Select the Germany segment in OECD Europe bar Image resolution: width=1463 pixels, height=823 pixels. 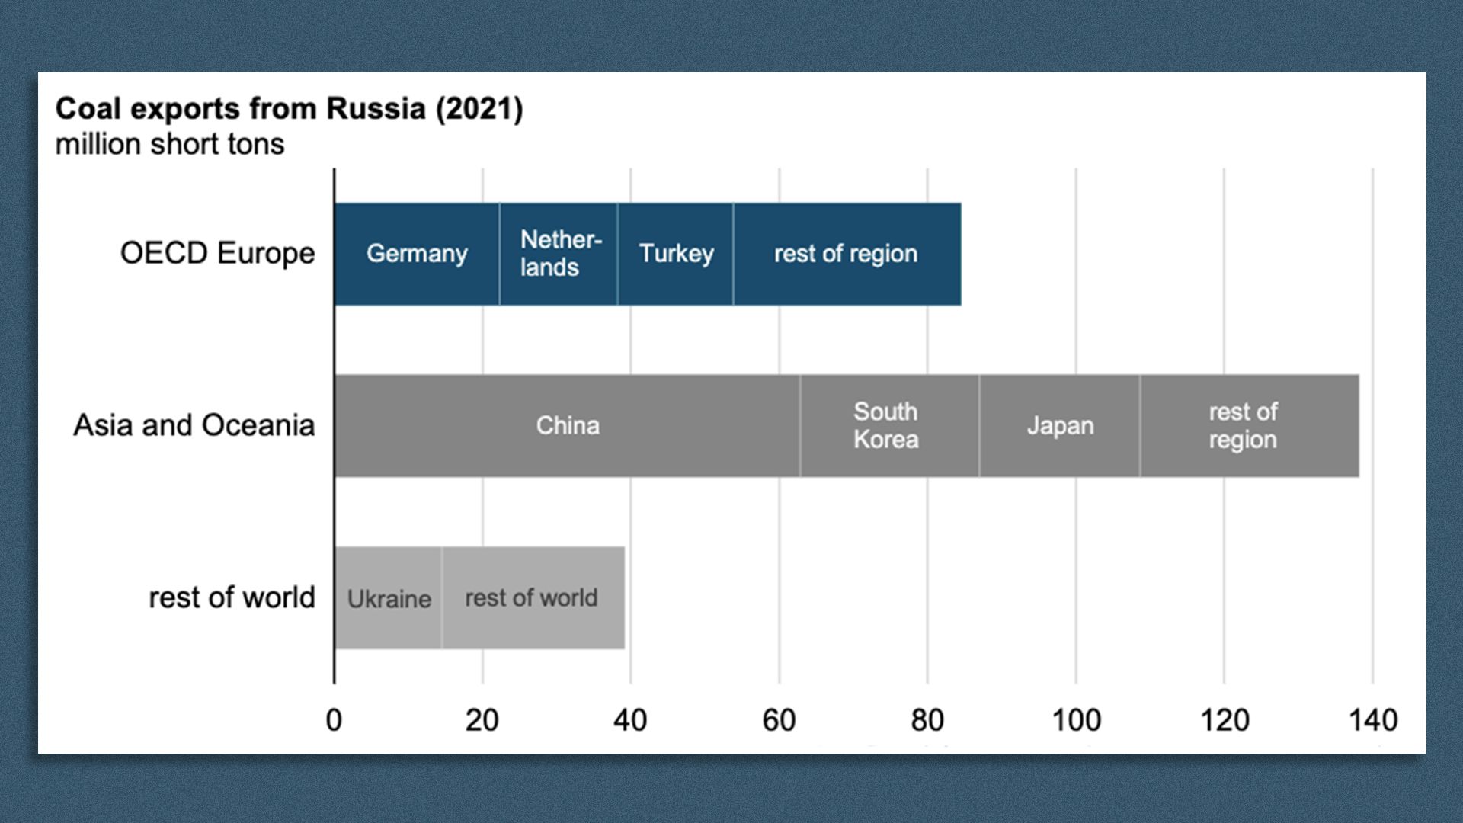[415, 253]
